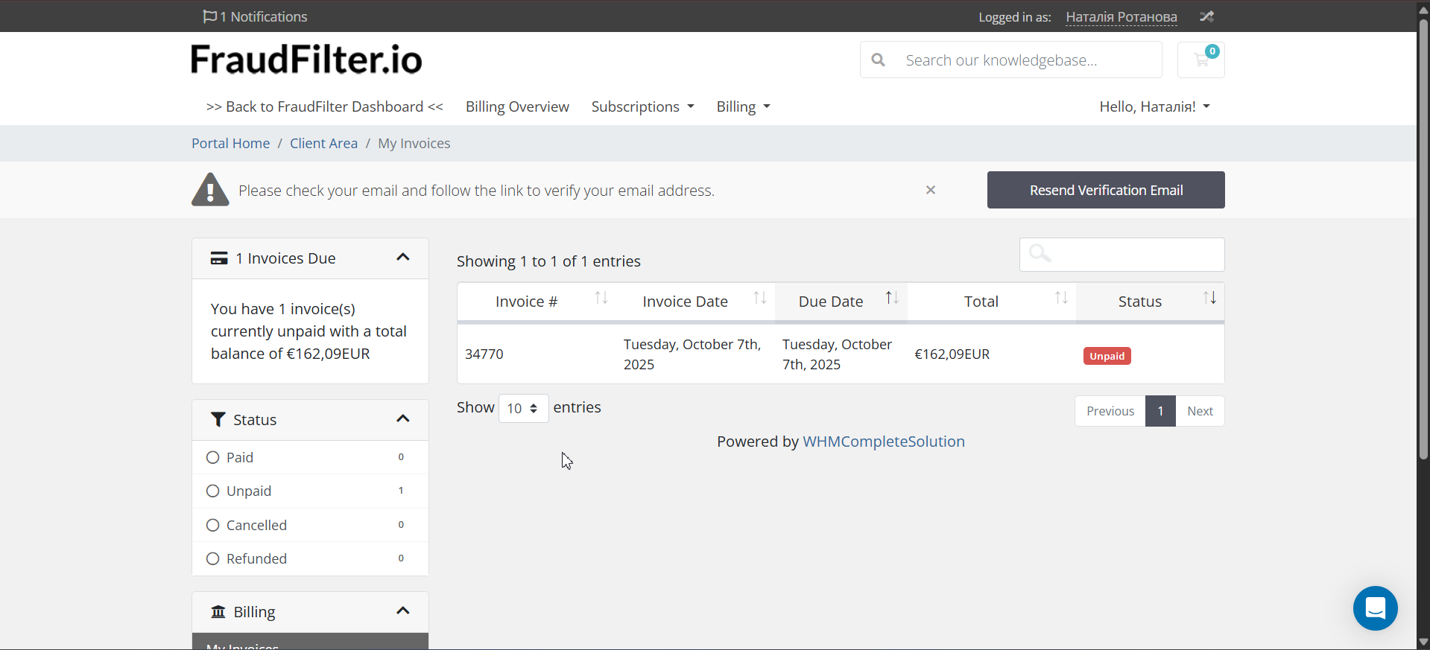Select the Paid status filter

pos(213,457)
